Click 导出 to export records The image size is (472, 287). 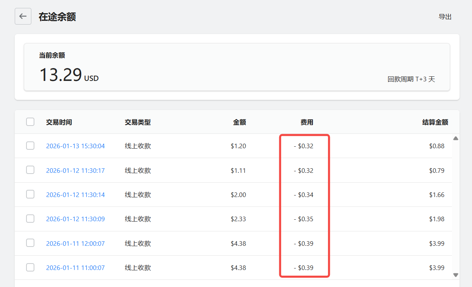(x=445, y=17)
